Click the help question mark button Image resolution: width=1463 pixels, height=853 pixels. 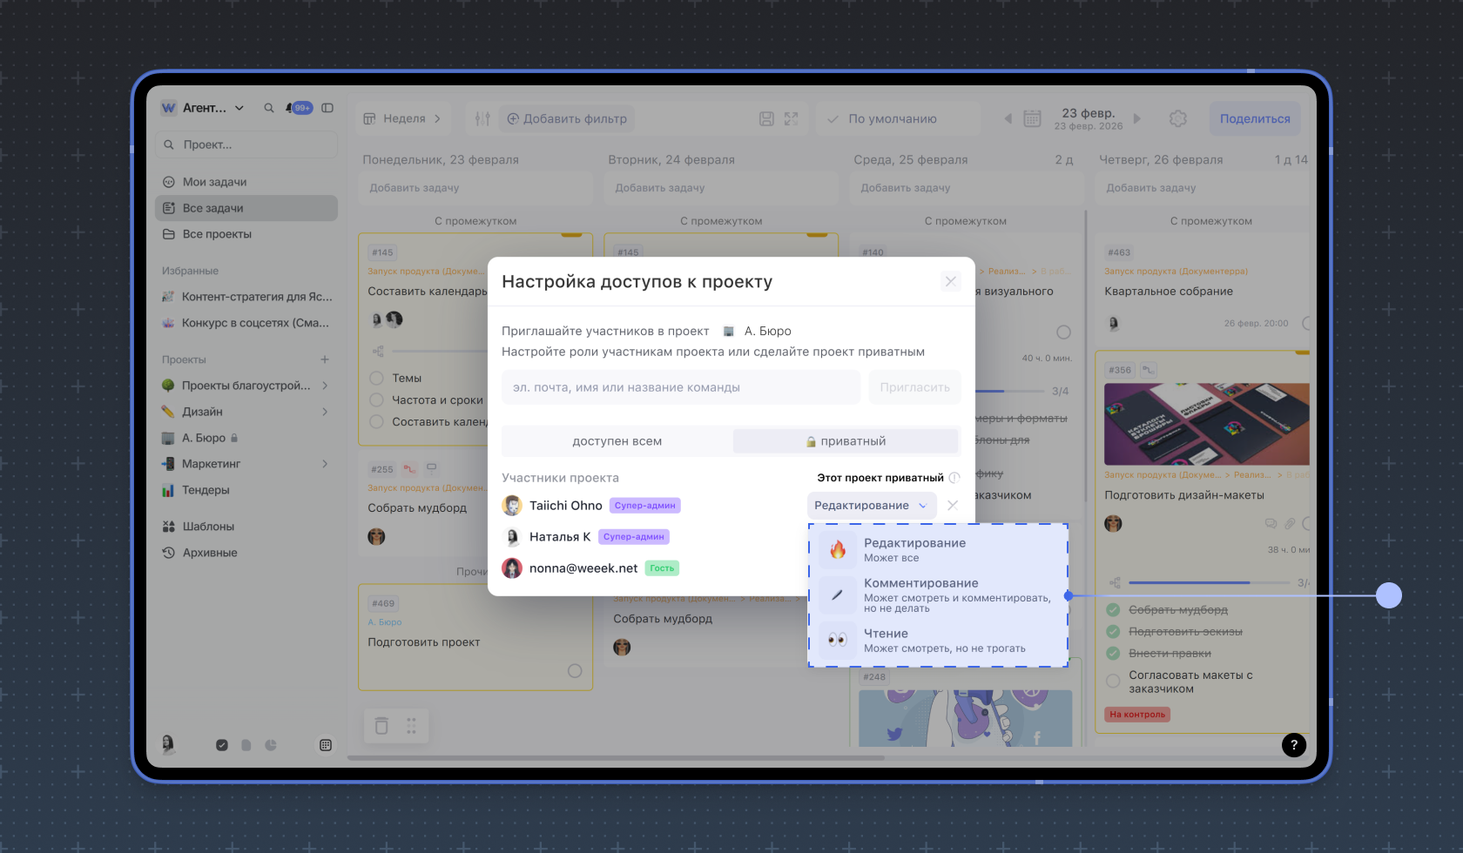pos(1293,744)
